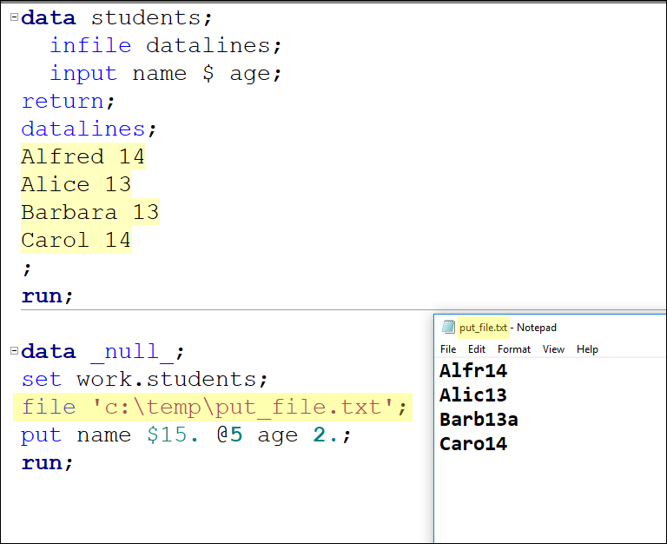The width and height of the screenshot is (667, 544).
Task: Click the 'Alice 13' data line
Action: tap(76, 184)
